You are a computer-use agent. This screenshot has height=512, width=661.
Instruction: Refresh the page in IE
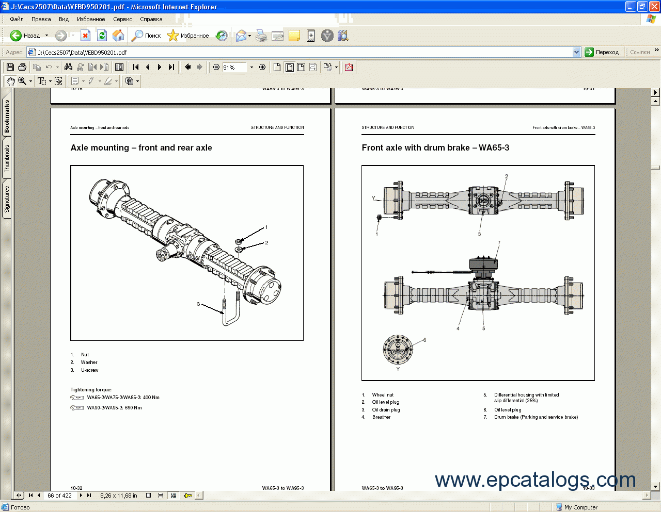point(102,36)
